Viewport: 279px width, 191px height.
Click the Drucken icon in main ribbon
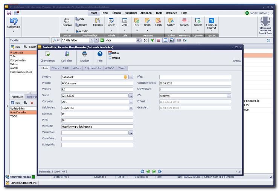[x=67, y=20]
